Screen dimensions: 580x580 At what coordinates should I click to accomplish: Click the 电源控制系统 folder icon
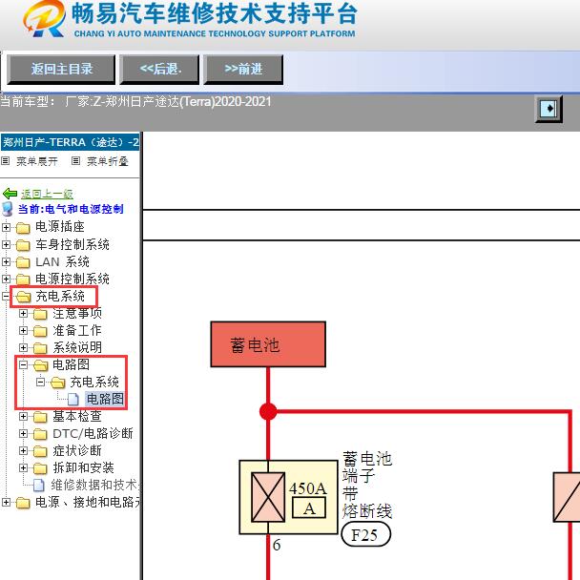tap(23, 279)
